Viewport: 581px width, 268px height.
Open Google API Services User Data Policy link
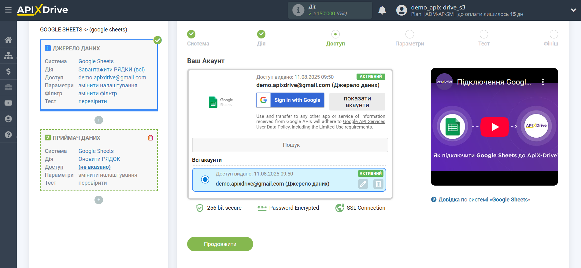click(x=321, y=124)
